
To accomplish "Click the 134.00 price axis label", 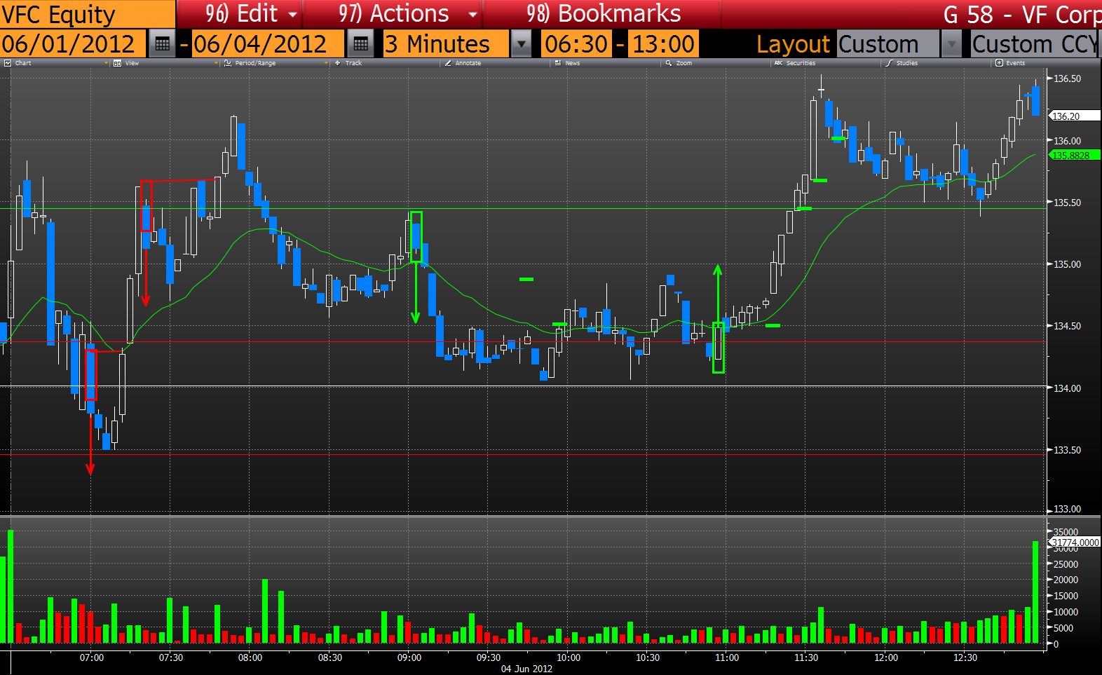I will (1068, 388).
